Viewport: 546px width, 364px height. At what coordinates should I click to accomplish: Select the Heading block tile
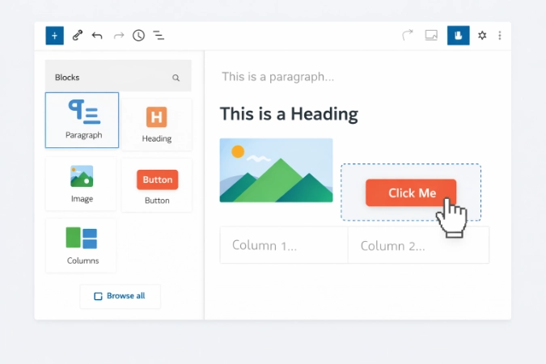point(157,125)
